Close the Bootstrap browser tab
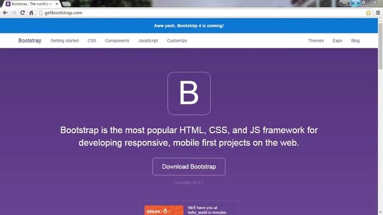Image resolution: width=383 pixels, height=215 pixels. pos(57,4)
